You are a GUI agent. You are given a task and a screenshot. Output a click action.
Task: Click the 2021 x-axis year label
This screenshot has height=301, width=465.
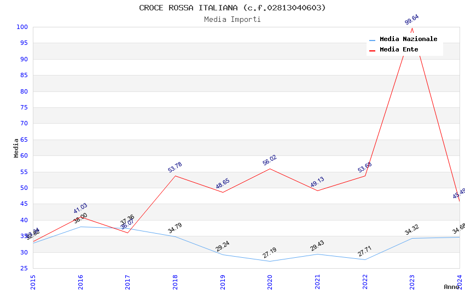(x=317, y=282)
